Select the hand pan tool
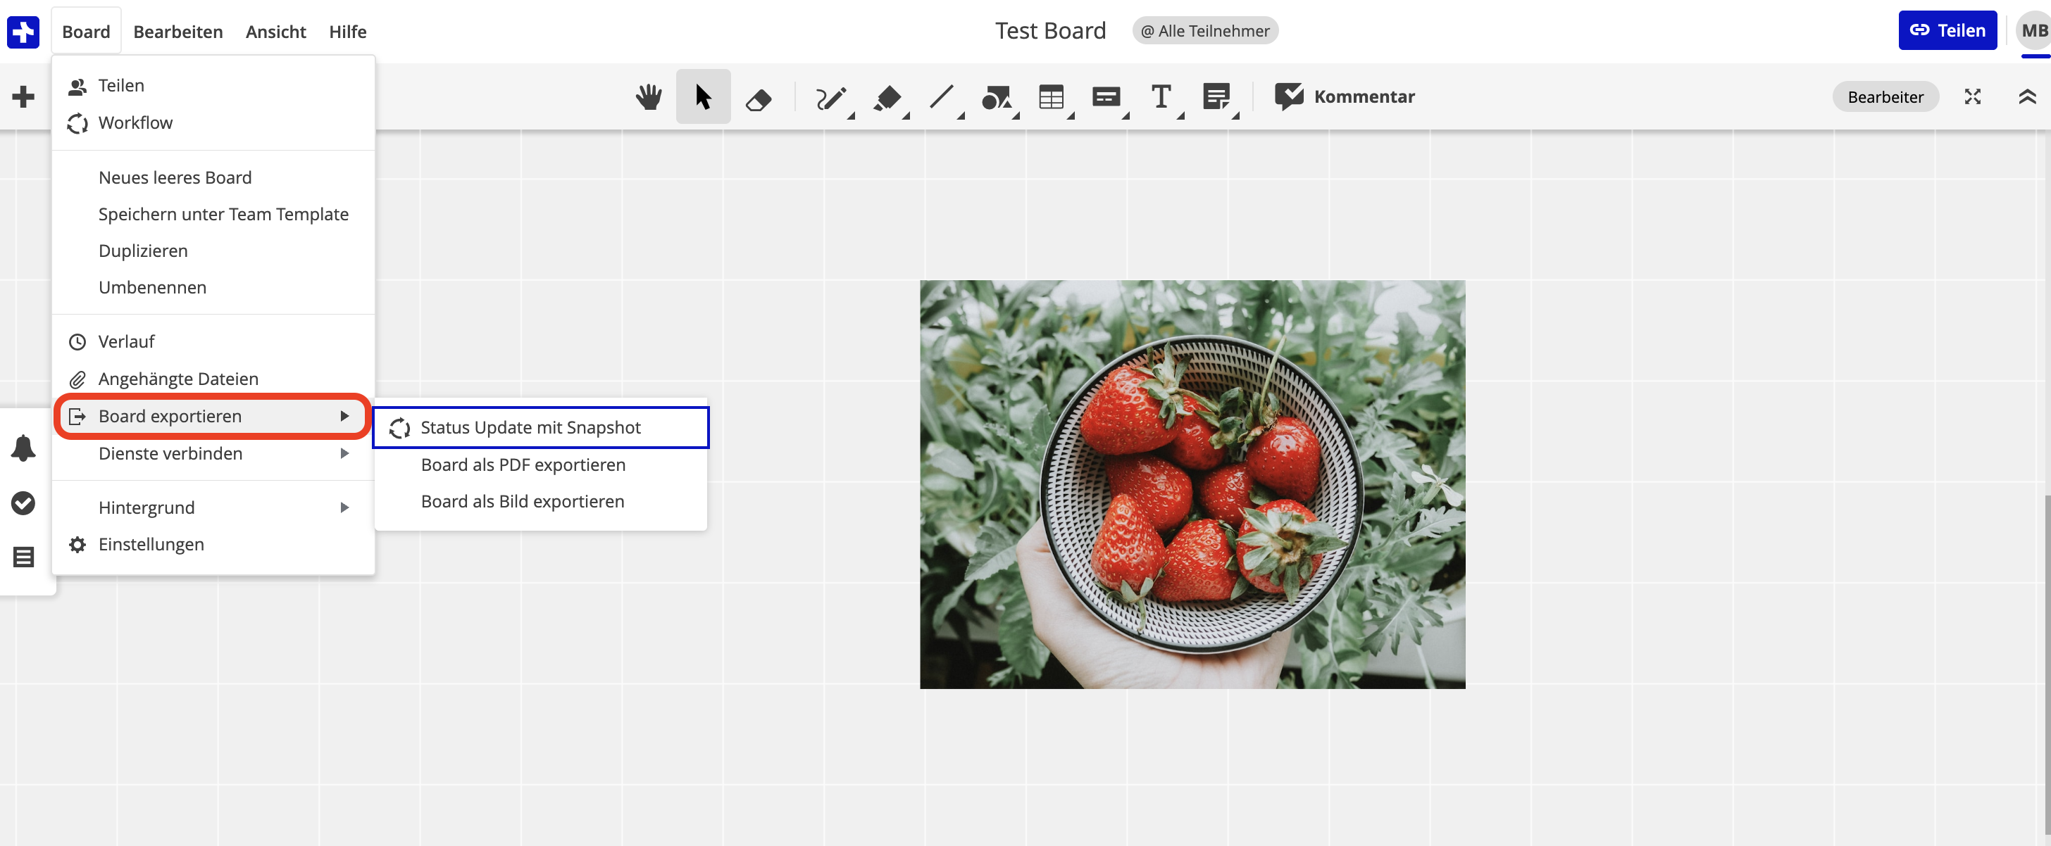 649,97
